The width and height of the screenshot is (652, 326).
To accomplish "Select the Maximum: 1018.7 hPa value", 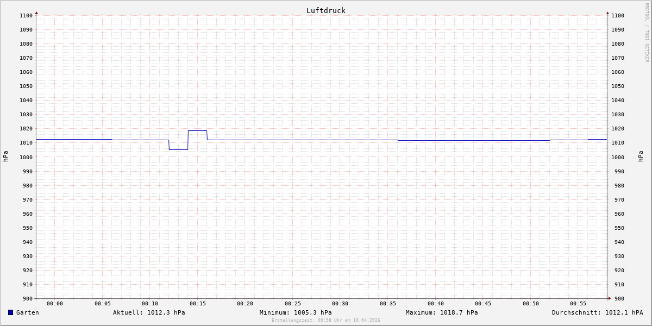I will coord(442,312).
